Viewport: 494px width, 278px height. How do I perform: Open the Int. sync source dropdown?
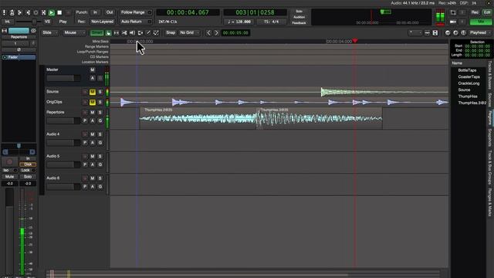[7, 22]
